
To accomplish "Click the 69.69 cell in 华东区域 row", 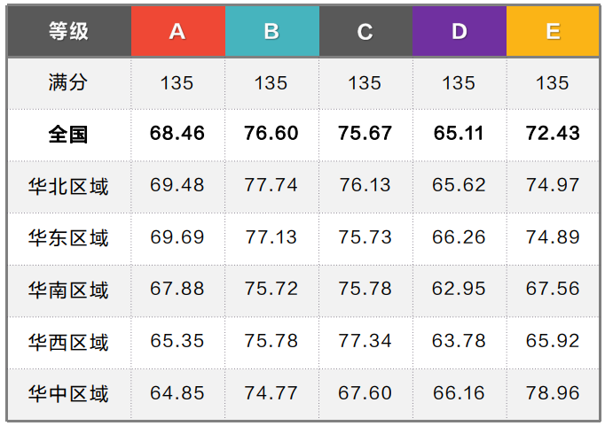I will 177,237.
